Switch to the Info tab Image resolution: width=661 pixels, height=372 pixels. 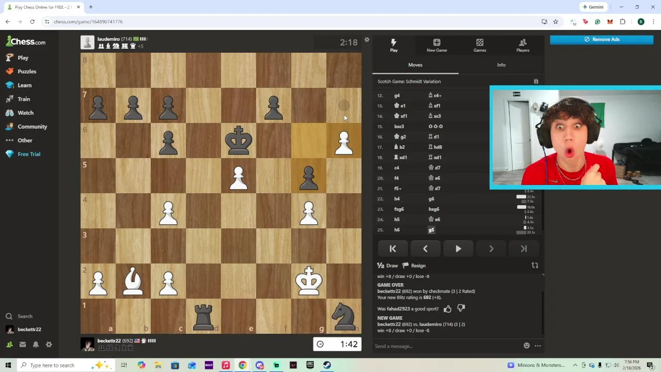point(501,65)
